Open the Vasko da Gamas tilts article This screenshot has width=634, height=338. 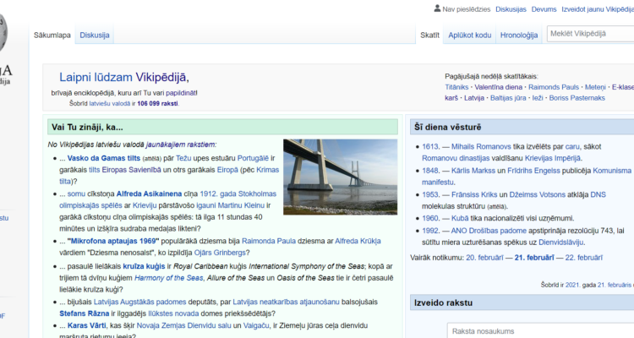tap(104, 158)
